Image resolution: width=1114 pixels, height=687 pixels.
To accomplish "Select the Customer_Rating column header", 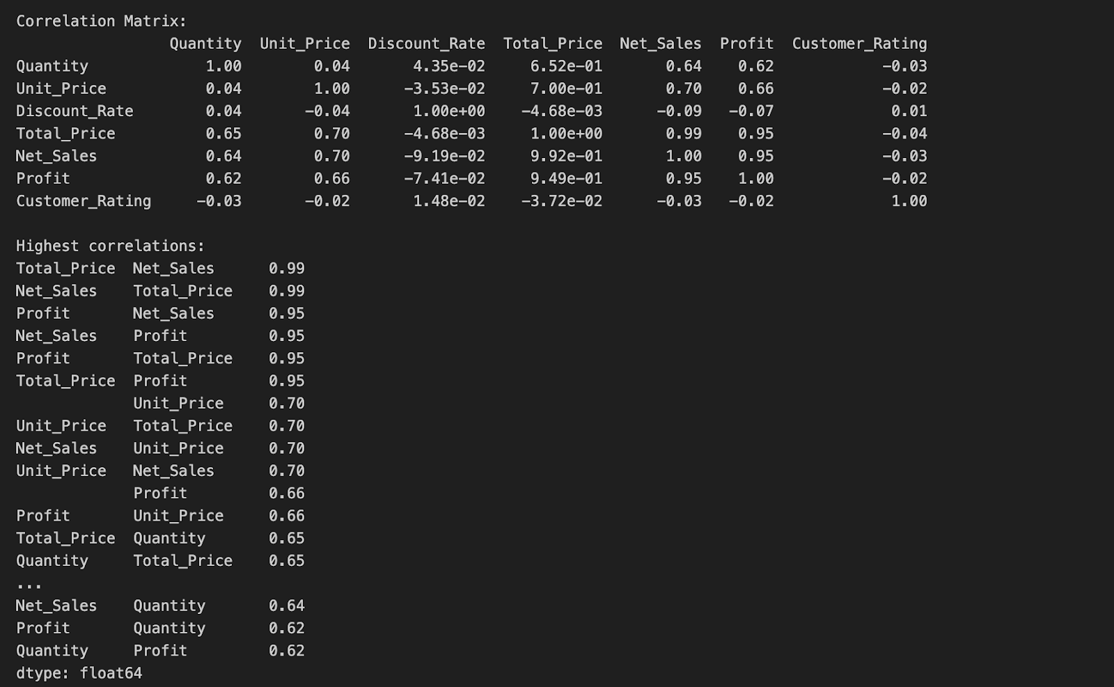I will (859, 44).
